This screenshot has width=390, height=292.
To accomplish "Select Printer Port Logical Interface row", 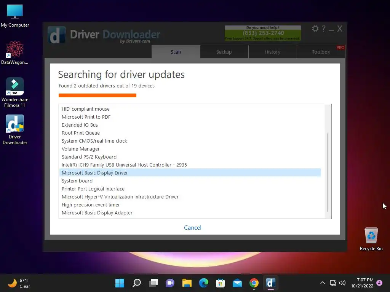I will [190, 189].
